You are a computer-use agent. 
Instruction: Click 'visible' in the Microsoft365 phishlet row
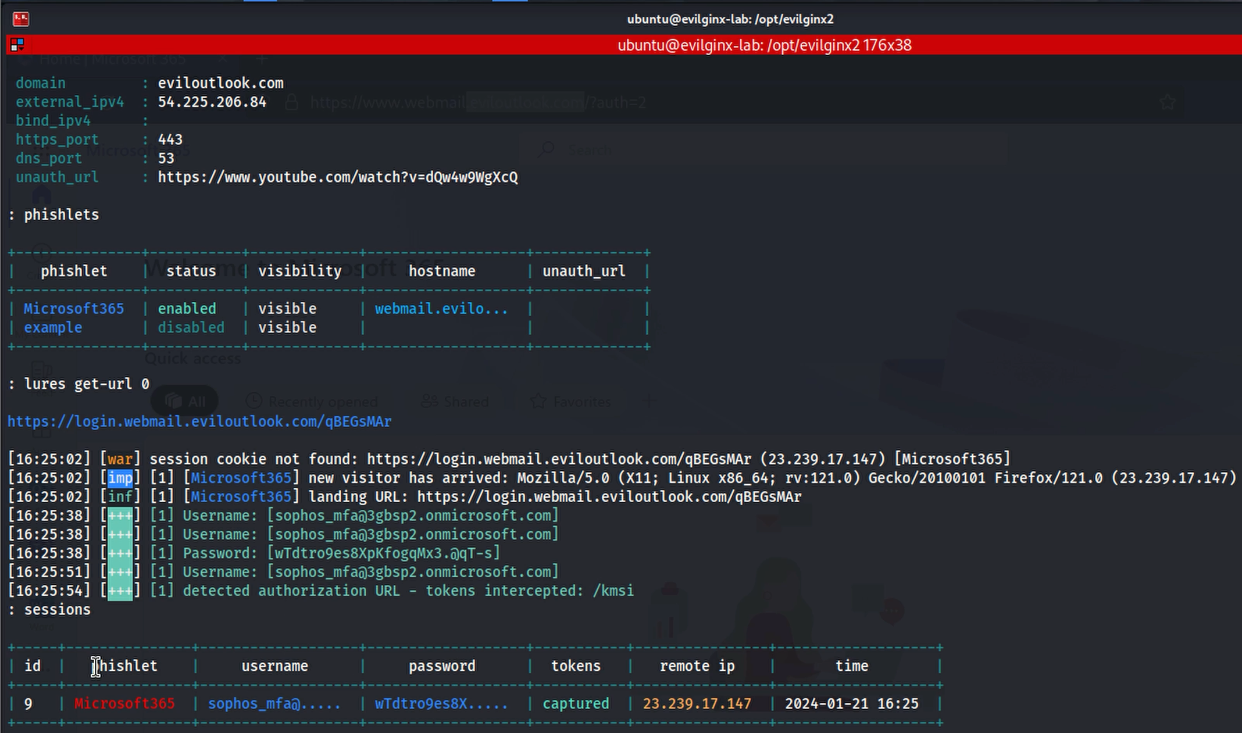pos(287,309)
